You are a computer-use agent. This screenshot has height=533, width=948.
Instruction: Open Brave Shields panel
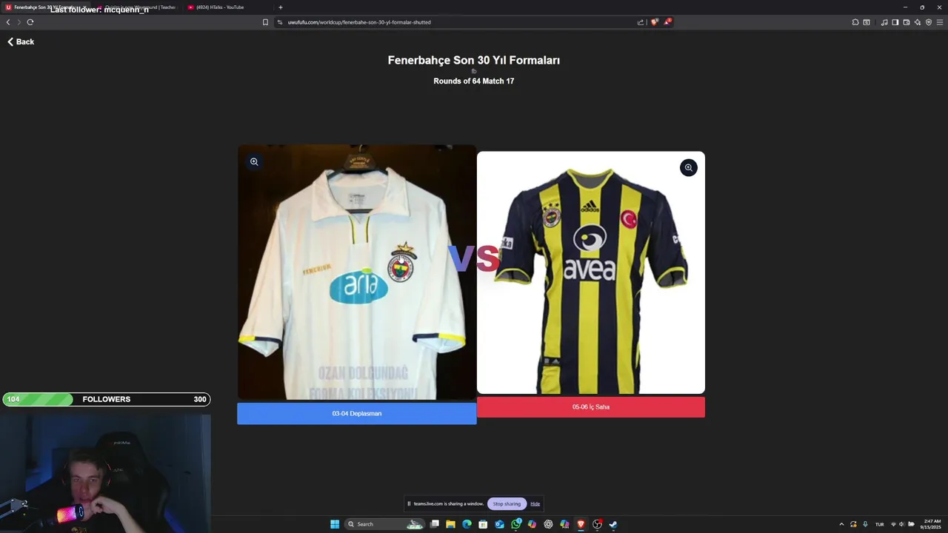click(x=654, y=22)
